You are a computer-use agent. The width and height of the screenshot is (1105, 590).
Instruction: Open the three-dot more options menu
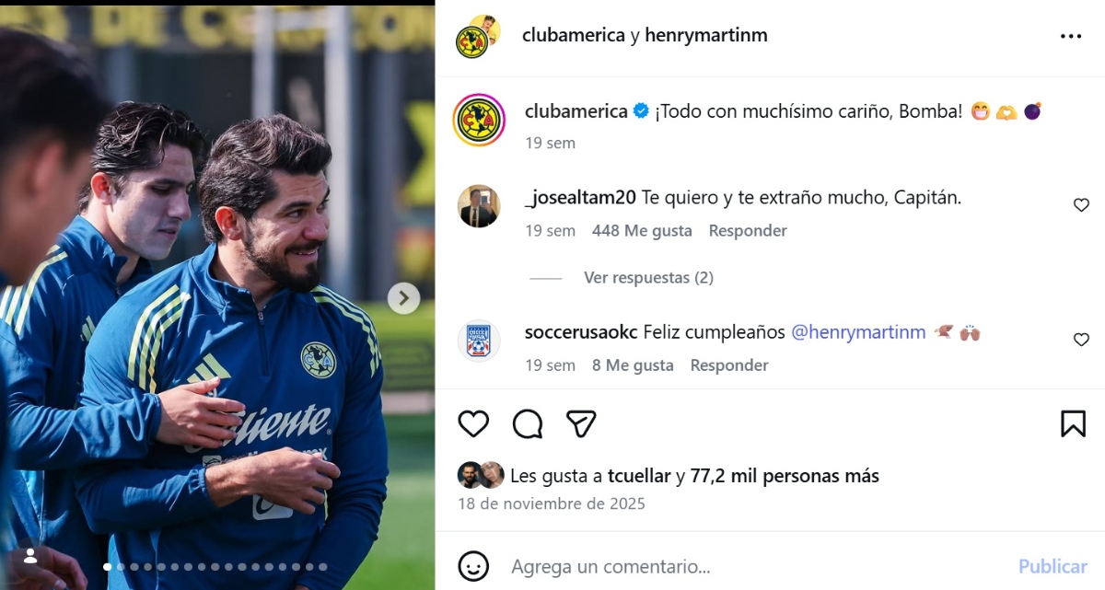(x=1071, y=36)
